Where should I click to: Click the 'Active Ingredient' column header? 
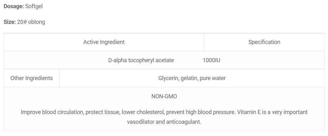(104, 42)
